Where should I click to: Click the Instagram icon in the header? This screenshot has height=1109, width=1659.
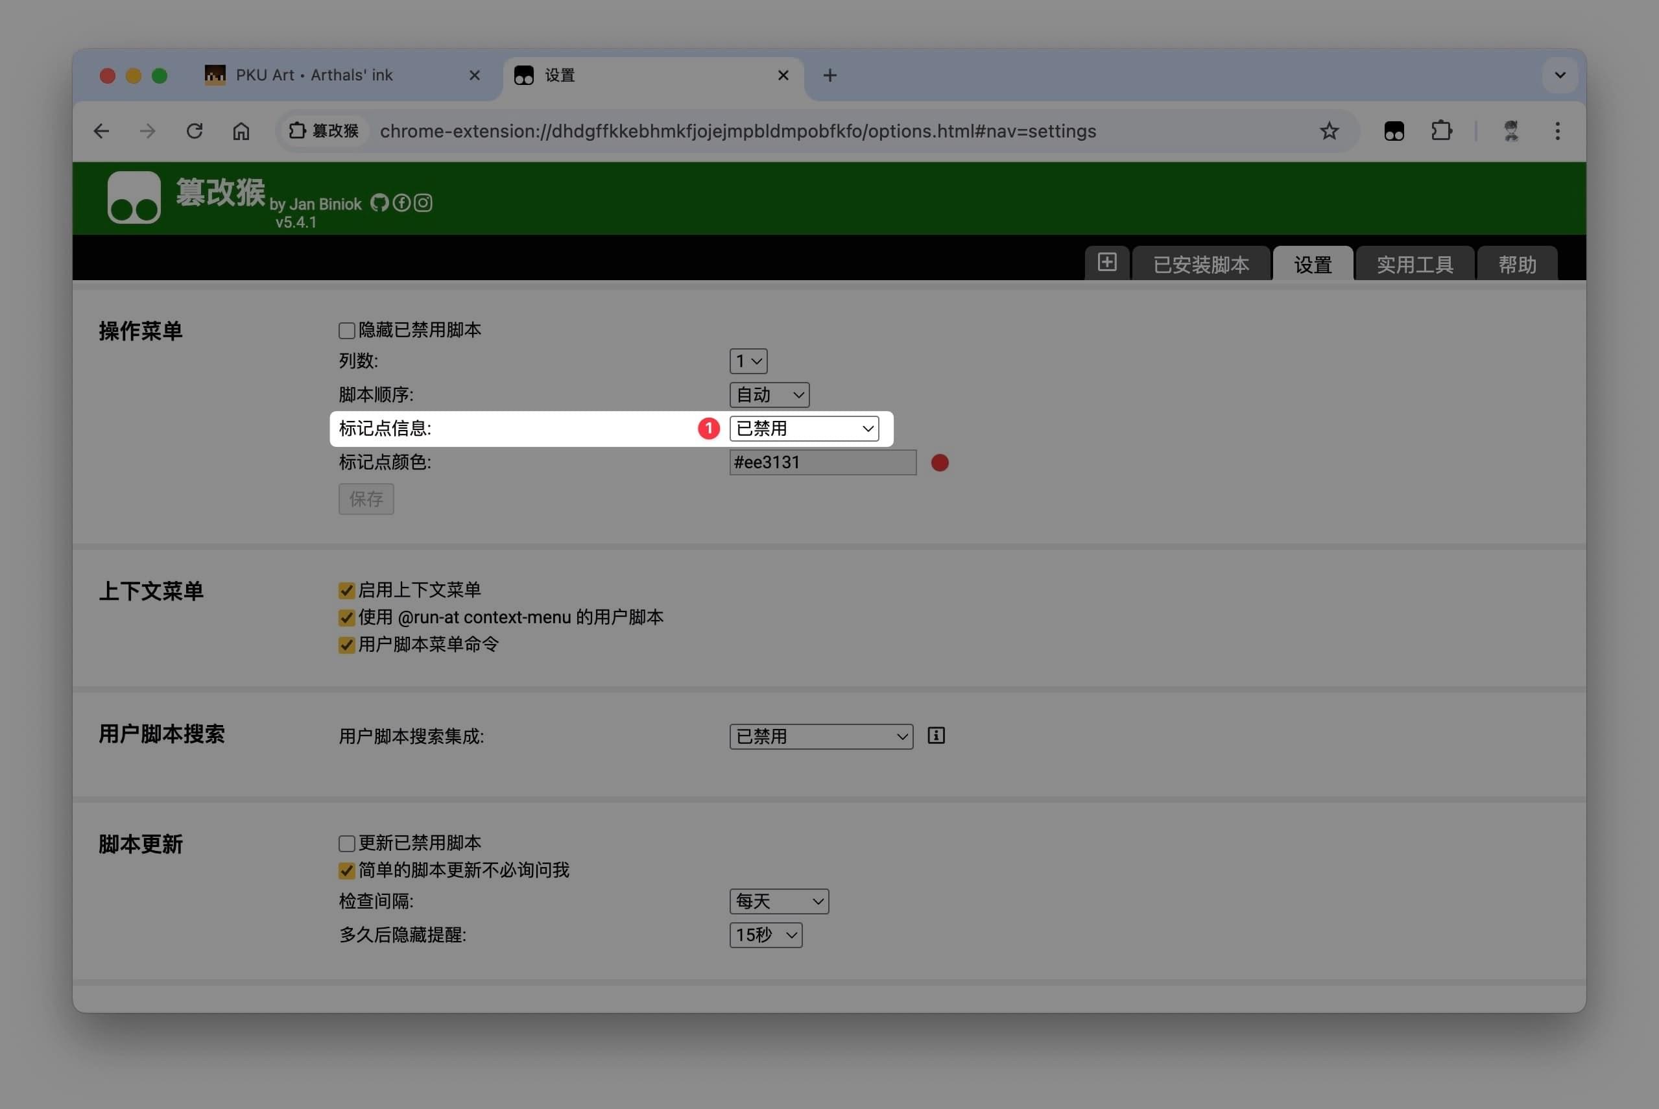tap(423, 203)
